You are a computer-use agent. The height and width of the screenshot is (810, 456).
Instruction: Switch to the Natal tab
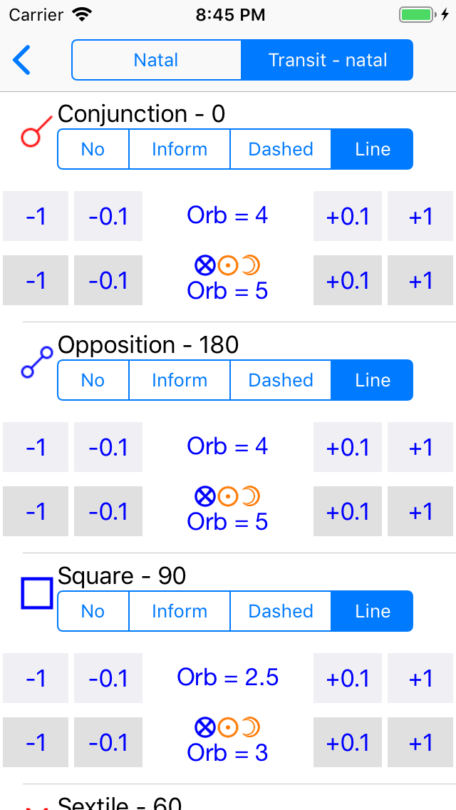pyautogui.click(x=156, y=60)
